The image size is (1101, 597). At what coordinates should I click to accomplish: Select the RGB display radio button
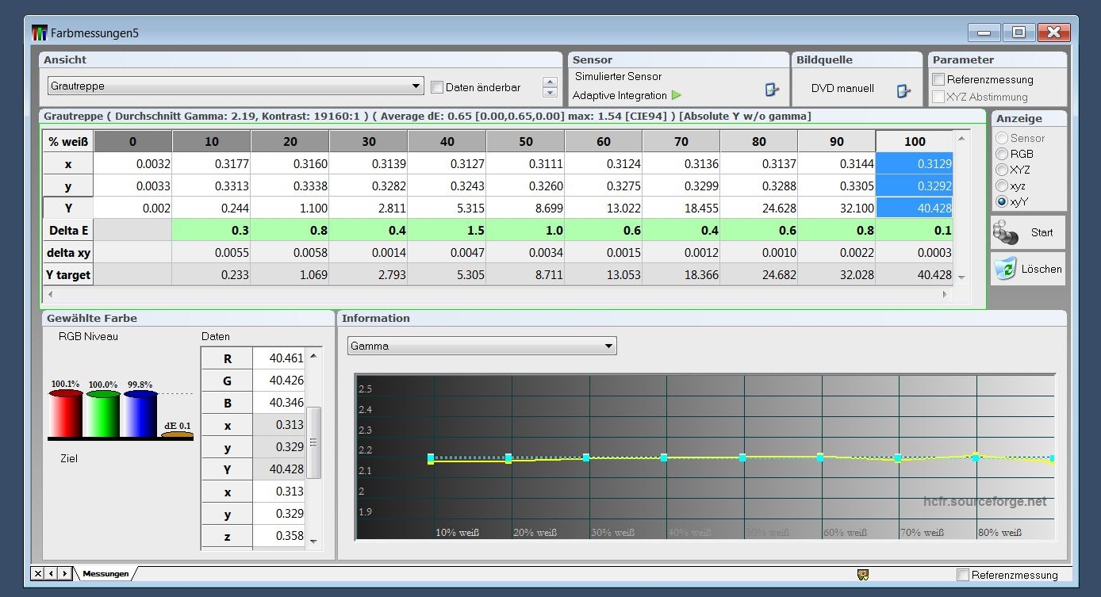point(1002,154)
